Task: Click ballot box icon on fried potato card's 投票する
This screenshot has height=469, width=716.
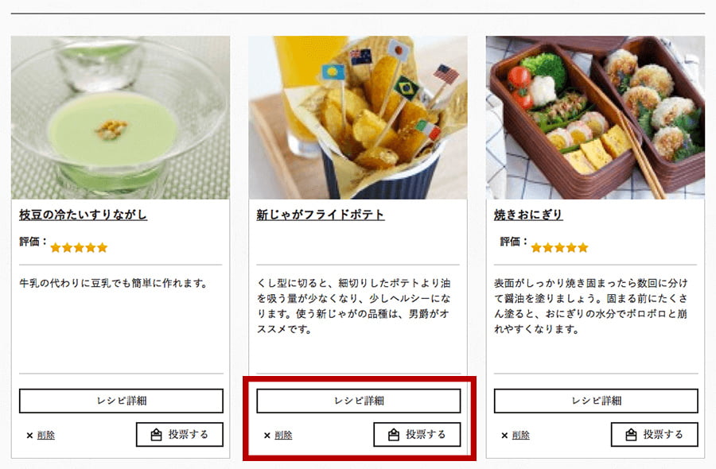Action: coord(394,434)
